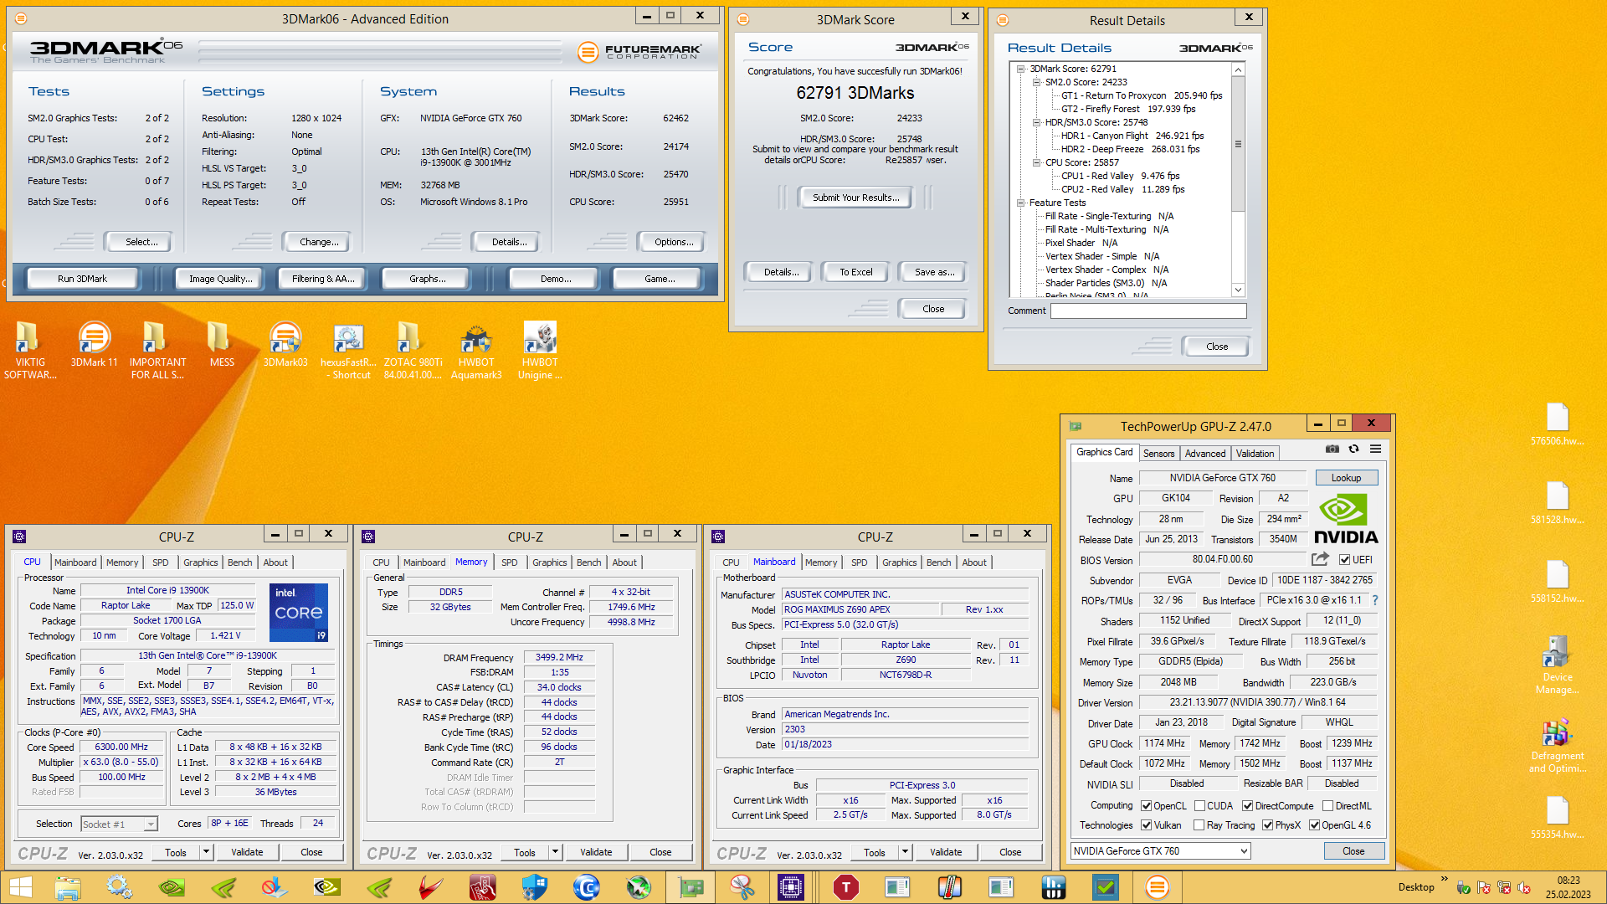Image resolution: width=1607 pixels, height=904 pixels.
Task: Select the 555354.hw... file on the desktop
Action: click(x=1557, y=818)
